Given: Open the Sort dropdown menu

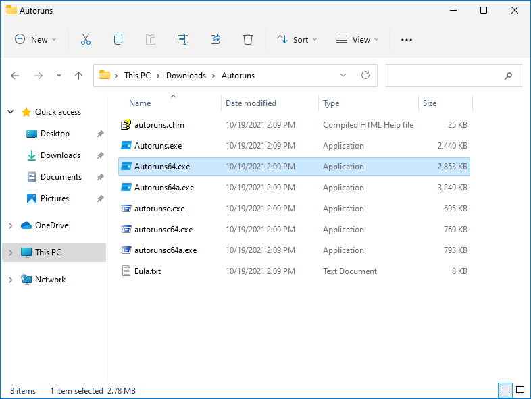Looking at the screenshot, I should 297,40.
